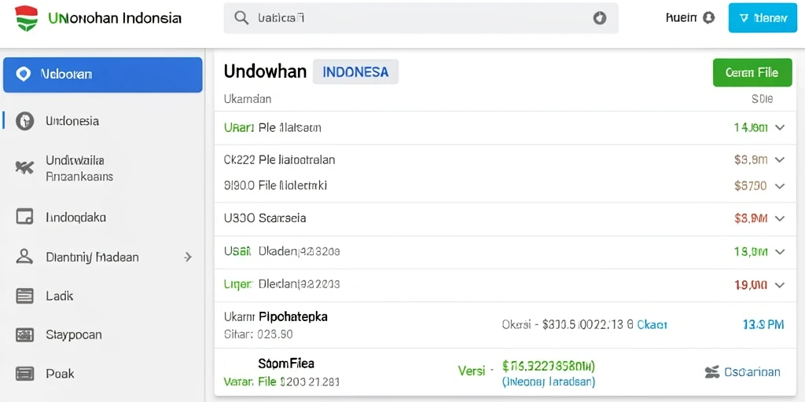805x402 pixels.
Task: Click the red 19,000 amount
Action: coord(751,284)
